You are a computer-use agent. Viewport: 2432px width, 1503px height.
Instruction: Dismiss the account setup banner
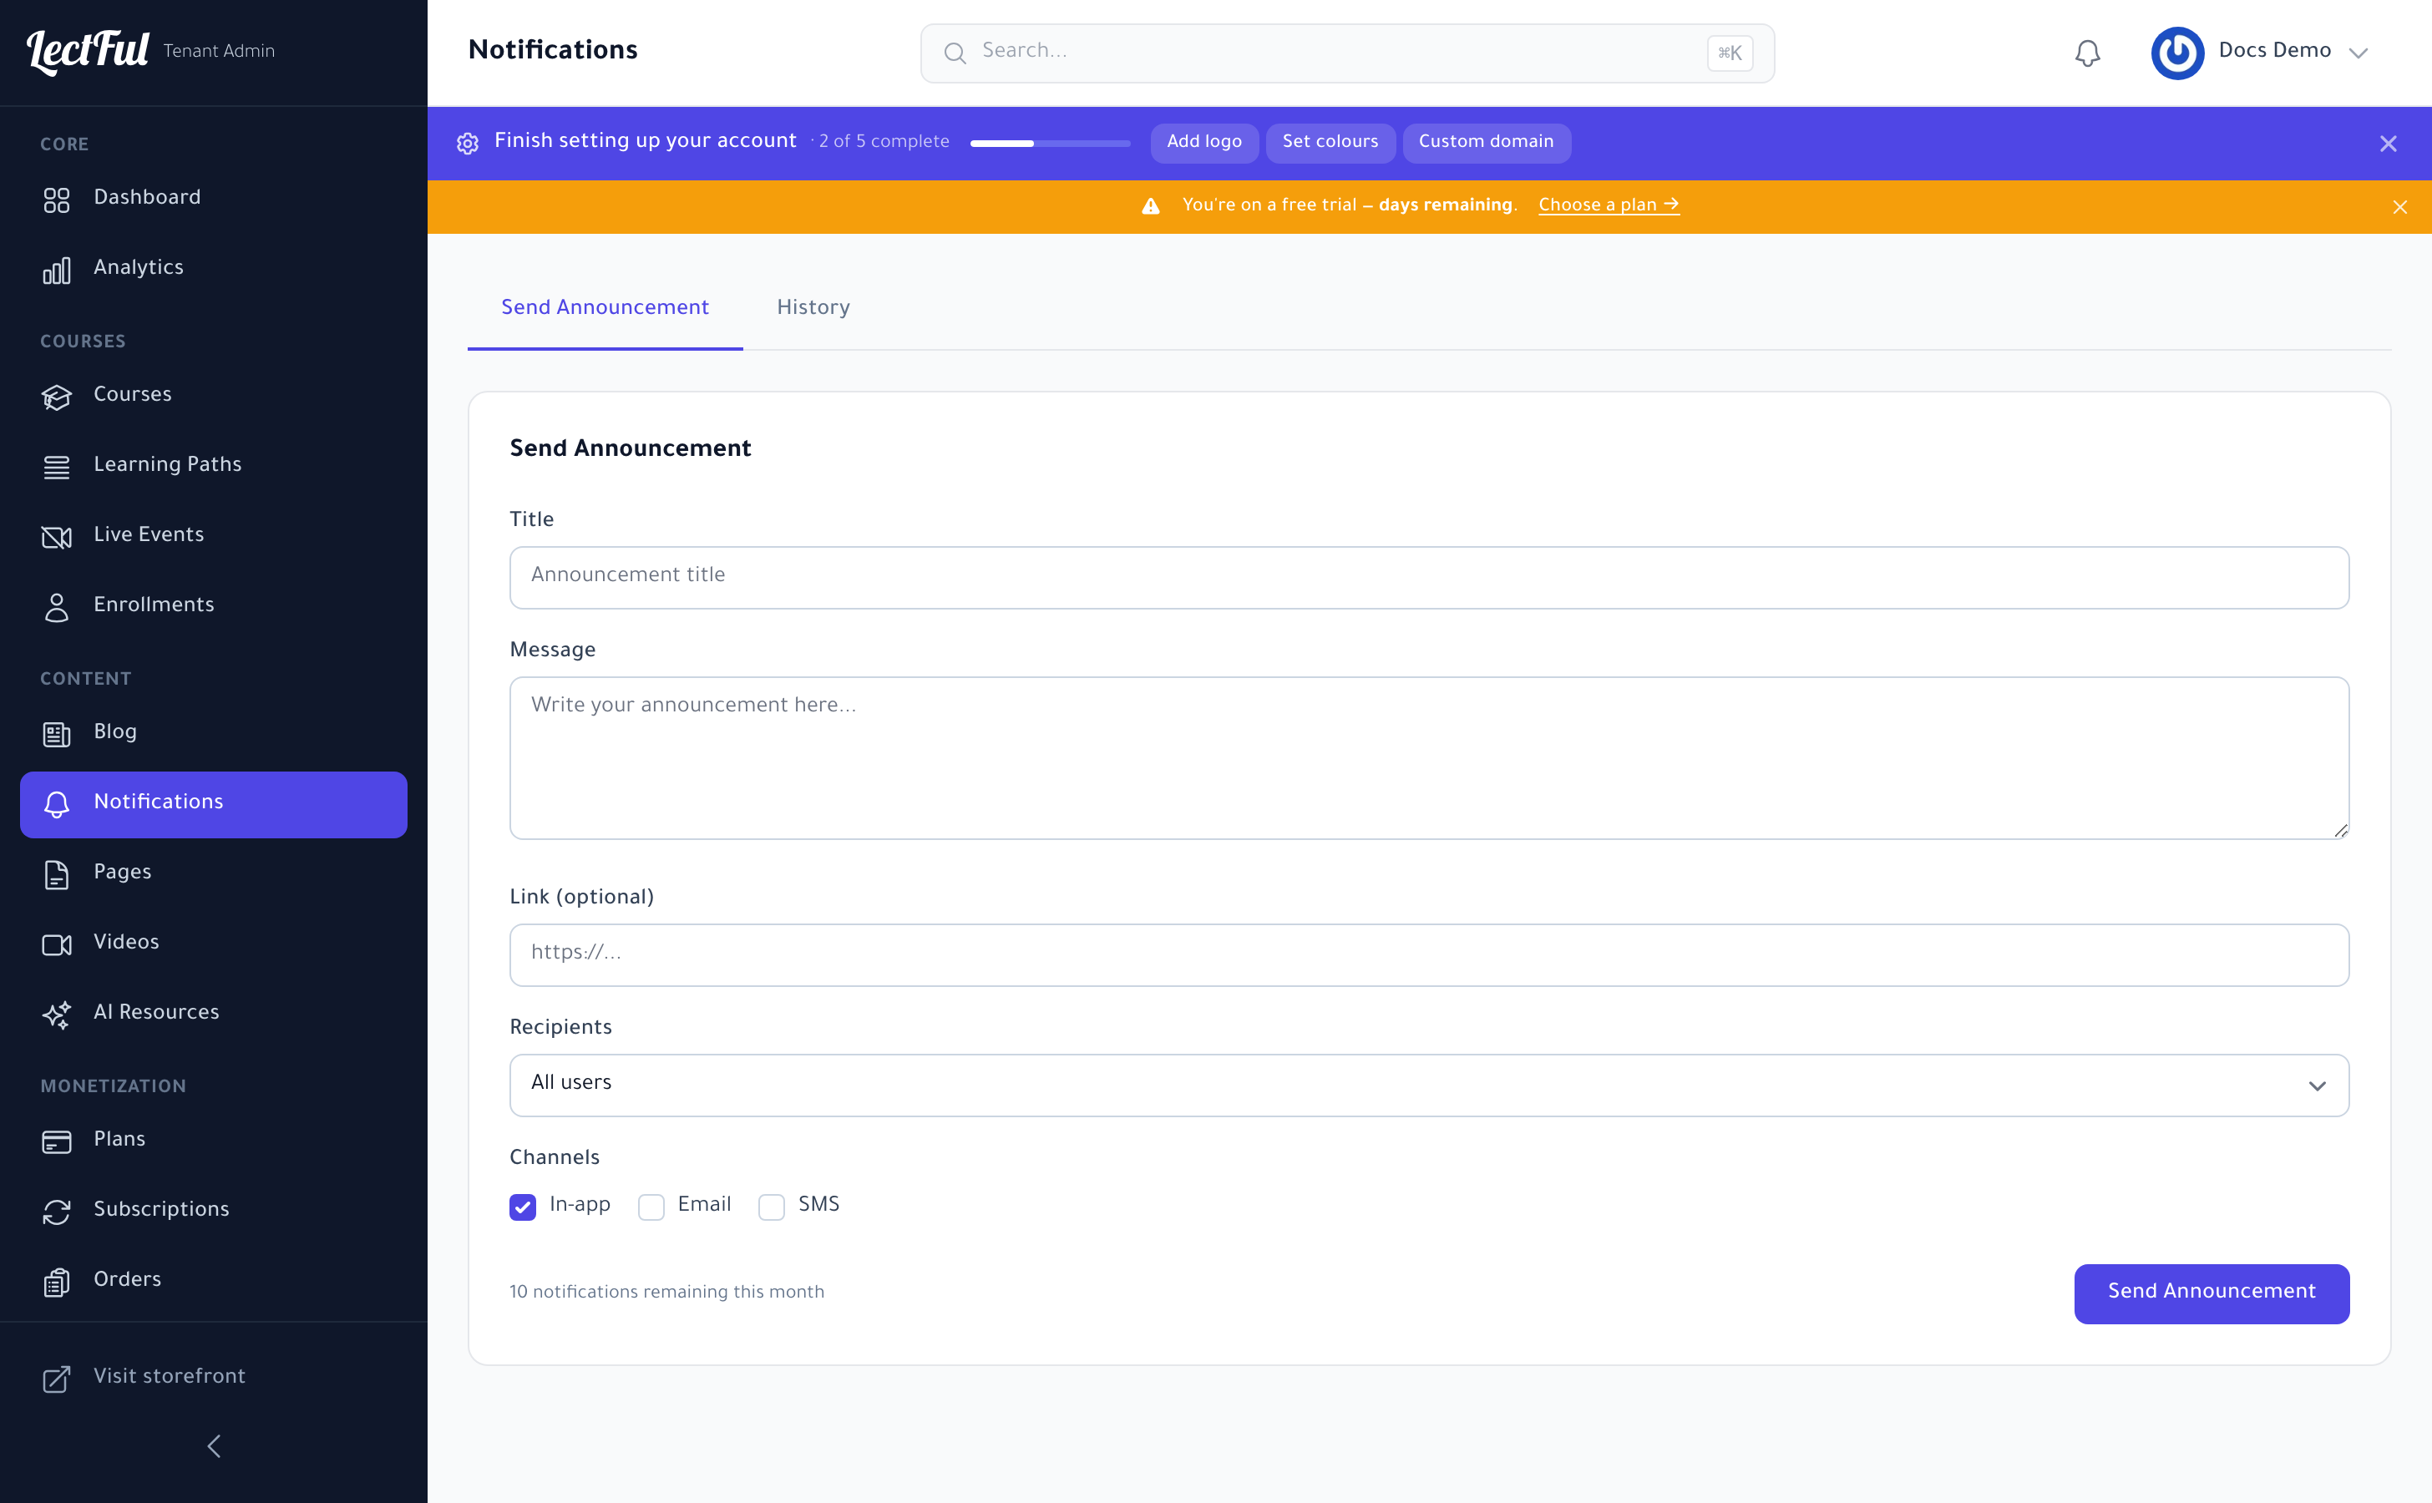click(2389, 143)
